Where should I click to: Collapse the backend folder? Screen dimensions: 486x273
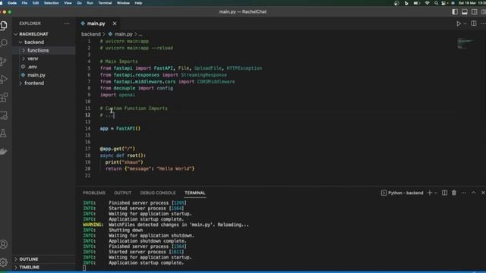click(x=34, y=42)
